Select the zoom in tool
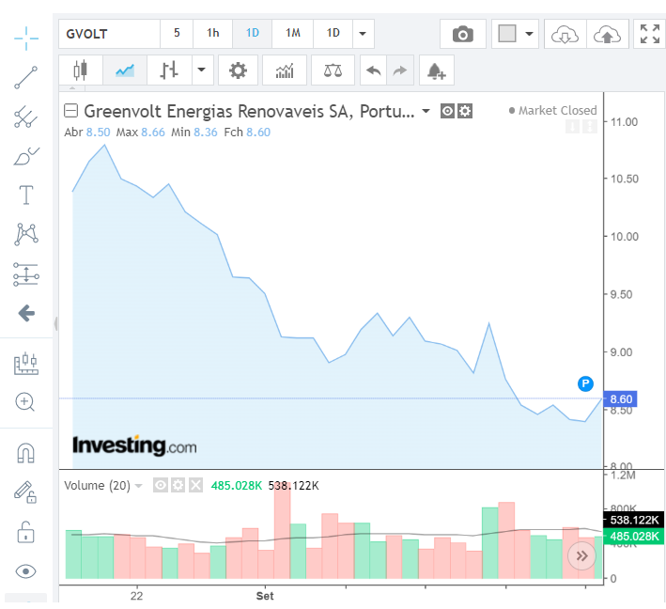666x609 pixels. [25, 402]
